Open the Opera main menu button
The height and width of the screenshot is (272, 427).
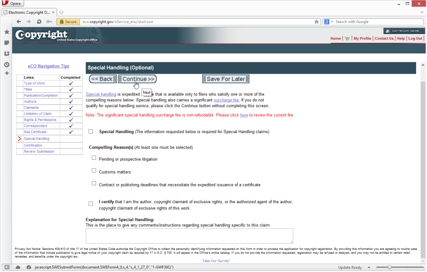pos(13,3)
